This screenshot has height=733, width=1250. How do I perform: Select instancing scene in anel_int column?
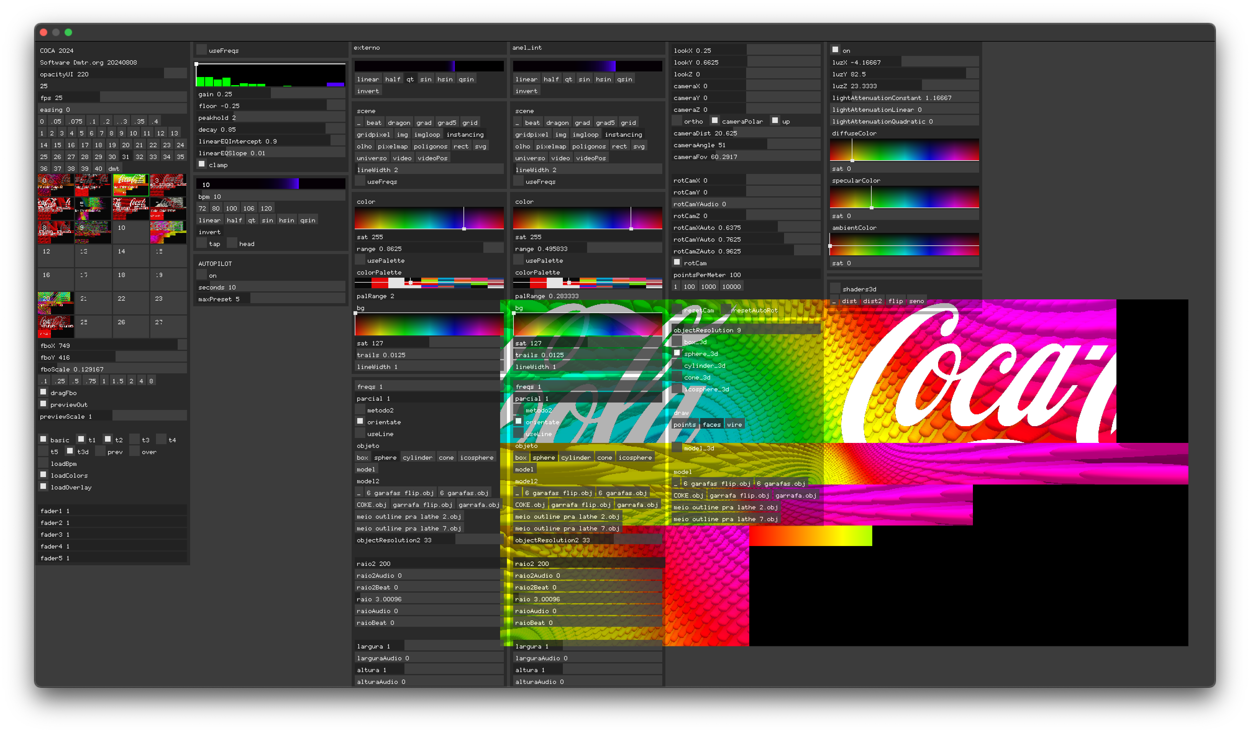pos(623,134)
